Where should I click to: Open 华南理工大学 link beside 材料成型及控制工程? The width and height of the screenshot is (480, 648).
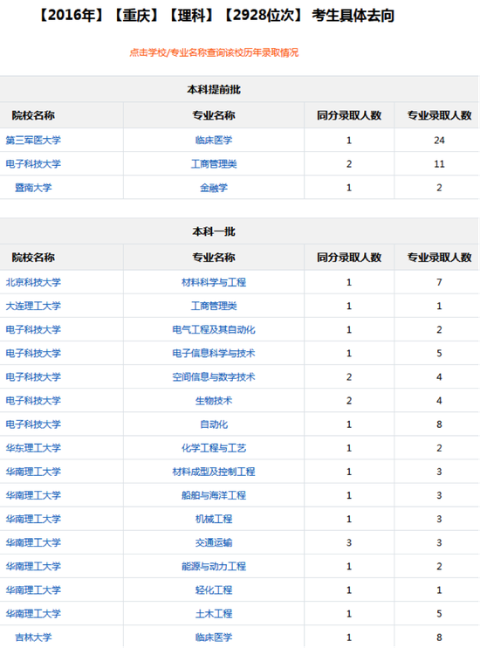(33, 471)
